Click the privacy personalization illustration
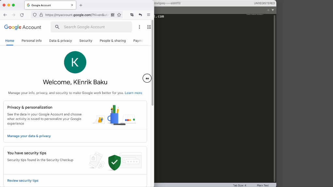The width and height of the screenshot is (333, 187). pos(114,115)
